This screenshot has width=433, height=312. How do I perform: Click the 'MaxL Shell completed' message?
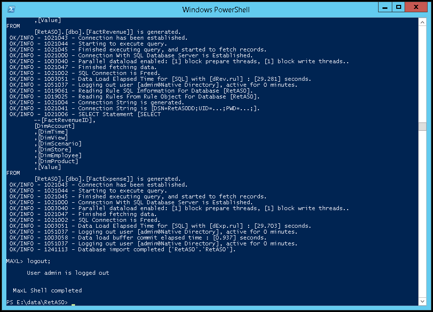(47, 290)
